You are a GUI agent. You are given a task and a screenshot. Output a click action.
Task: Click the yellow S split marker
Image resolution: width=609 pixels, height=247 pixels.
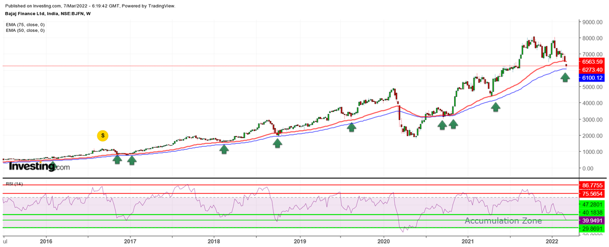(x=103, y=135)
